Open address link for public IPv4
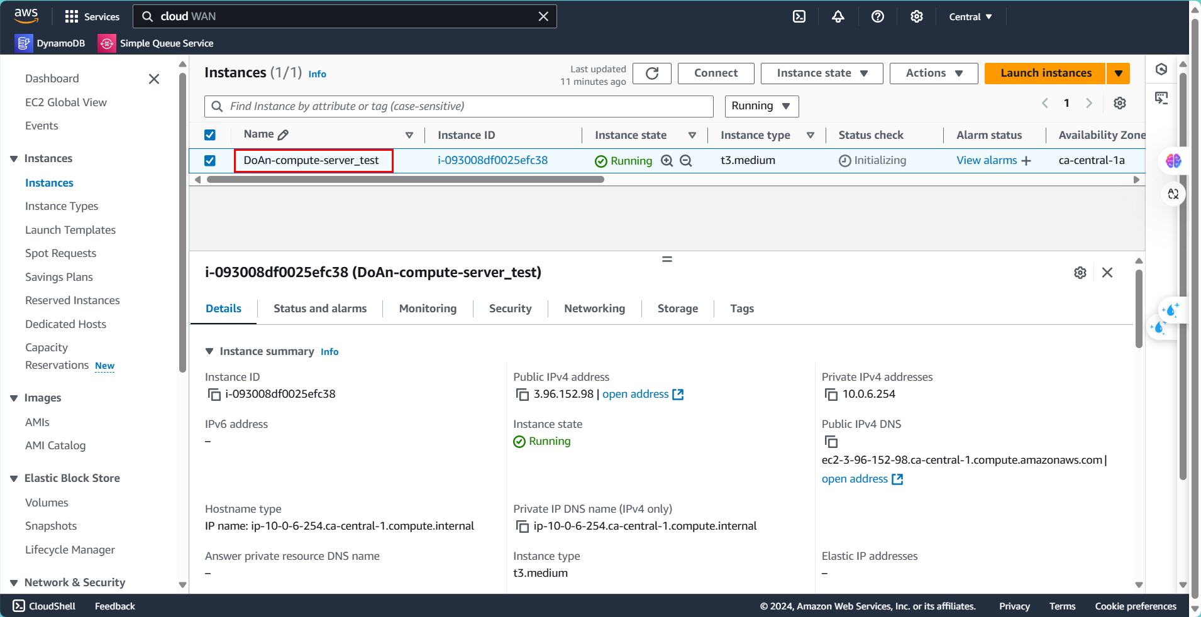This screenshot has height=617, width=1201. click(643, 394)
